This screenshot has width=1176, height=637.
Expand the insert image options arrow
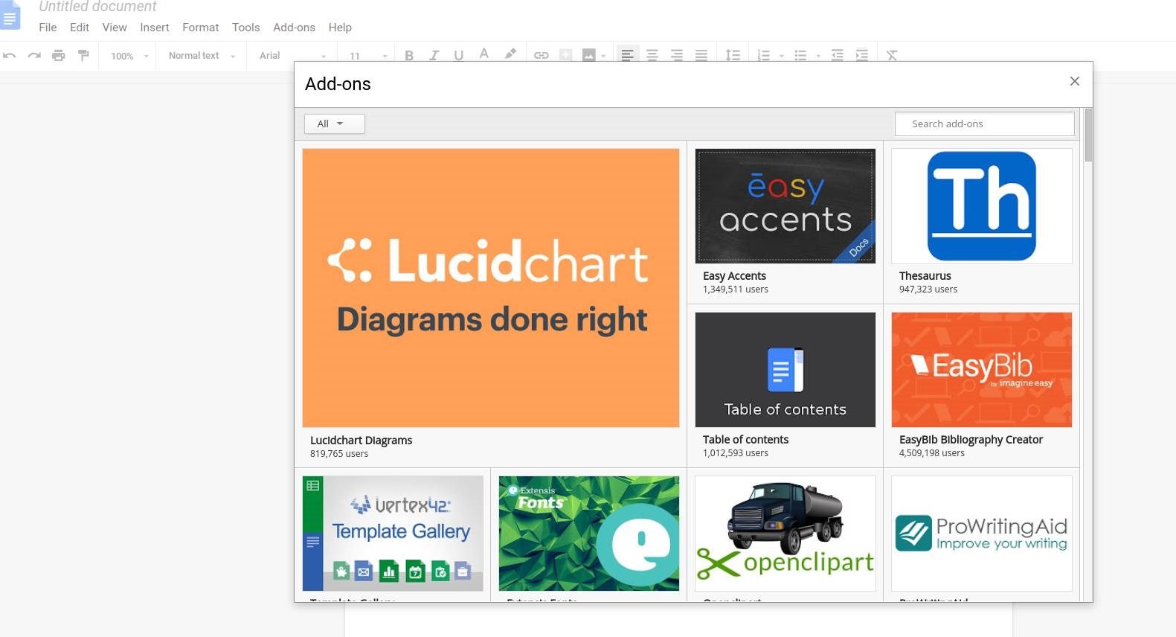pyautogui.click(x=603, y=56)
